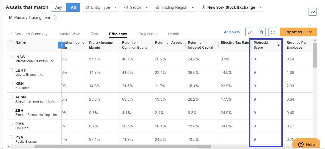Open the Help chat bubble

click(307, 144)
